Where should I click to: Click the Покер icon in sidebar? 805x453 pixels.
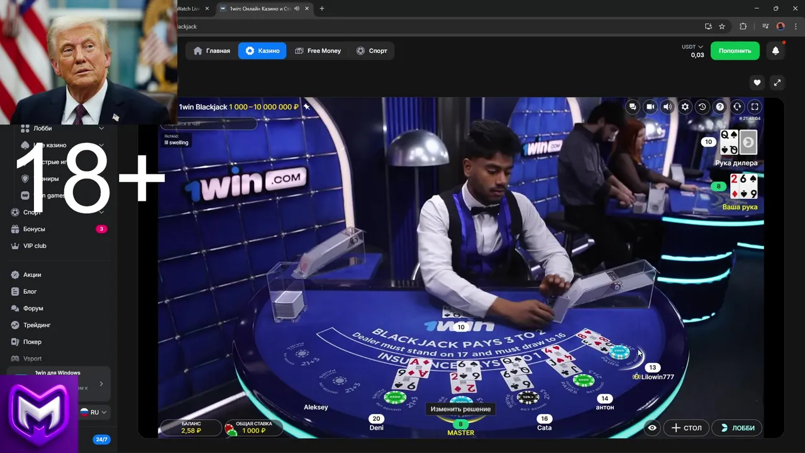[16, 342]
